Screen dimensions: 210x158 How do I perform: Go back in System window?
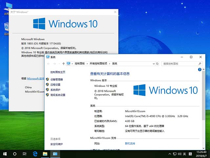click(49, 64)
